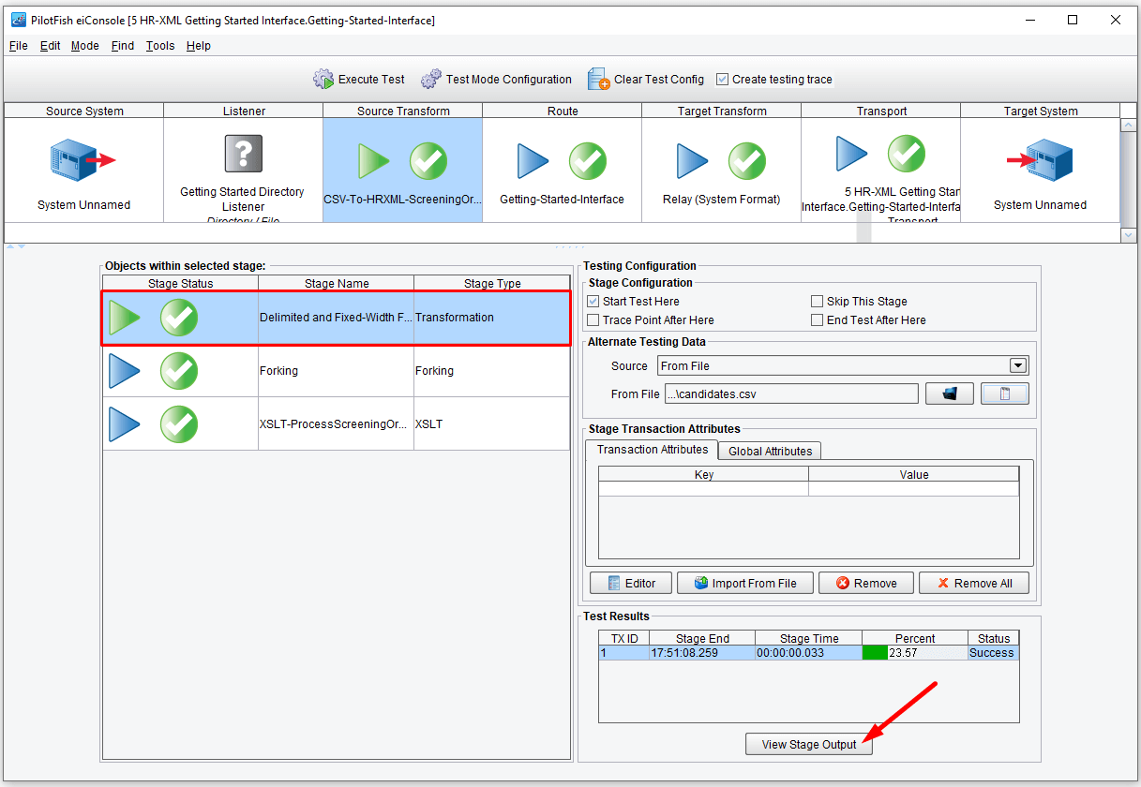
Task: Select the Target System server icon
Action: [1041, 159]
